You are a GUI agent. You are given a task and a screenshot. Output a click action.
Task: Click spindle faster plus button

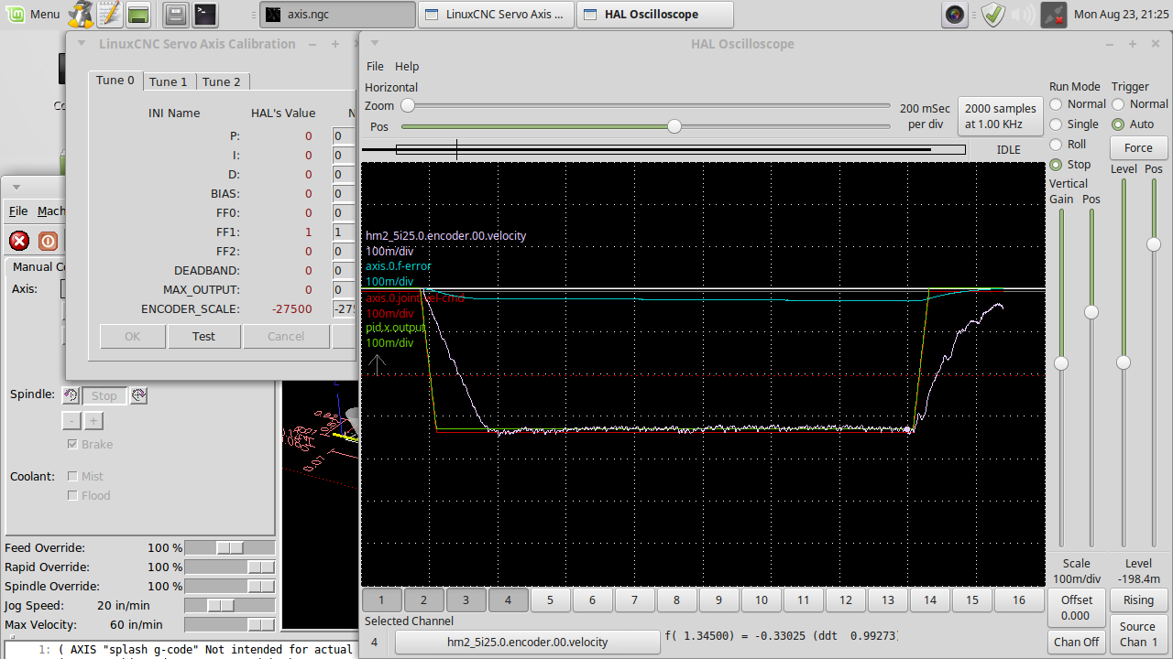(x=93, y=421)
